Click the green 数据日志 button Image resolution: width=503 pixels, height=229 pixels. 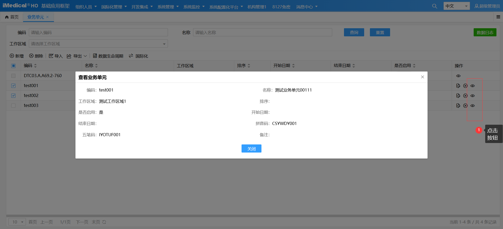(x=485, y=32)
